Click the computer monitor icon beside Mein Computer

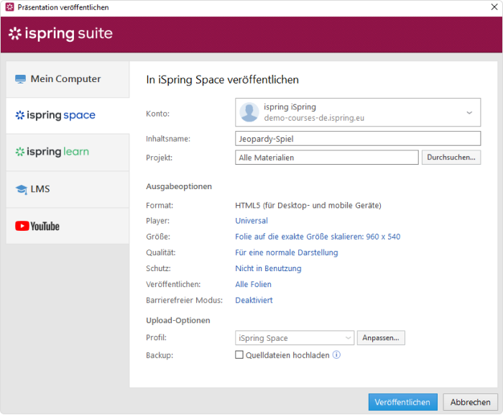point(21,79)
